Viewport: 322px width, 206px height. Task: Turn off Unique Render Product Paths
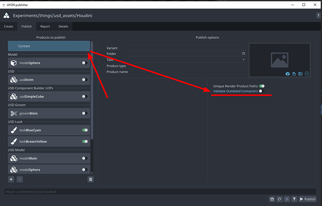pyautogui.click(x=262, y=86)
